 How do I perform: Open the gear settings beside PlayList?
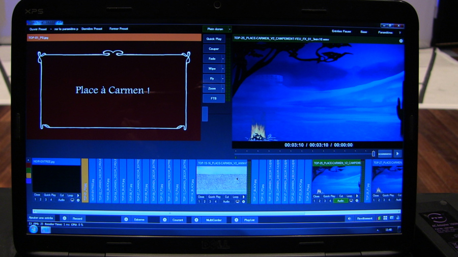(x=236, y=220)
